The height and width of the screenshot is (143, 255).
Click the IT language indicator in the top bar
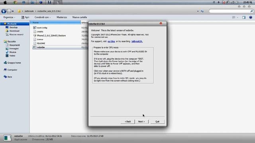click(x=214, y=2)
